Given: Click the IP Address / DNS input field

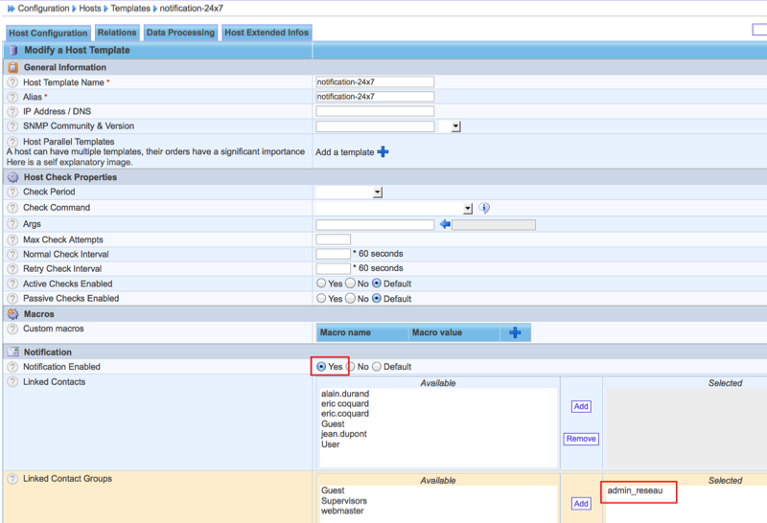Looking at the screenshot, I should 375,111.
